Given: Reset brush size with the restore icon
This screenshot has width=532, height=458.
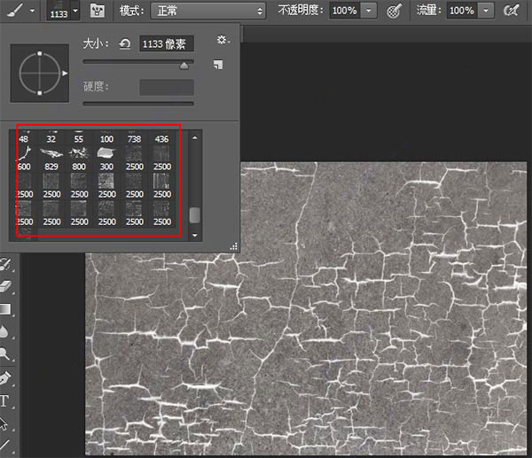Looking at the screenshot, I should click(124, 43).
